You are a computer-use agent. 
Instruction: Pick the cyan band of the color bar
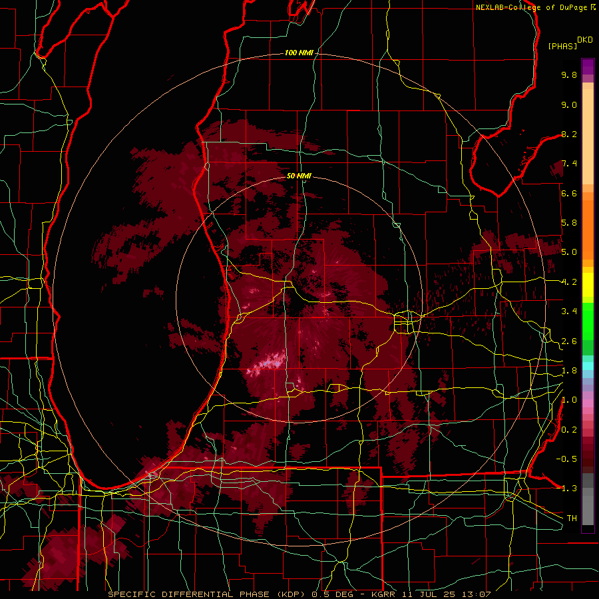[x=588, y=366]
